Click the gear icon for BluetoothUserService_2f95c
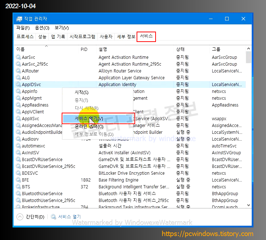Image resolution: width=266 pixels, height=240 pixels. click(18, 200)
